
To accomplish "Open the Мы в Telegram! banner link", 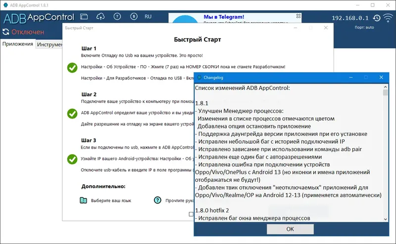I will pyautogui.click(x=224, y=17).
